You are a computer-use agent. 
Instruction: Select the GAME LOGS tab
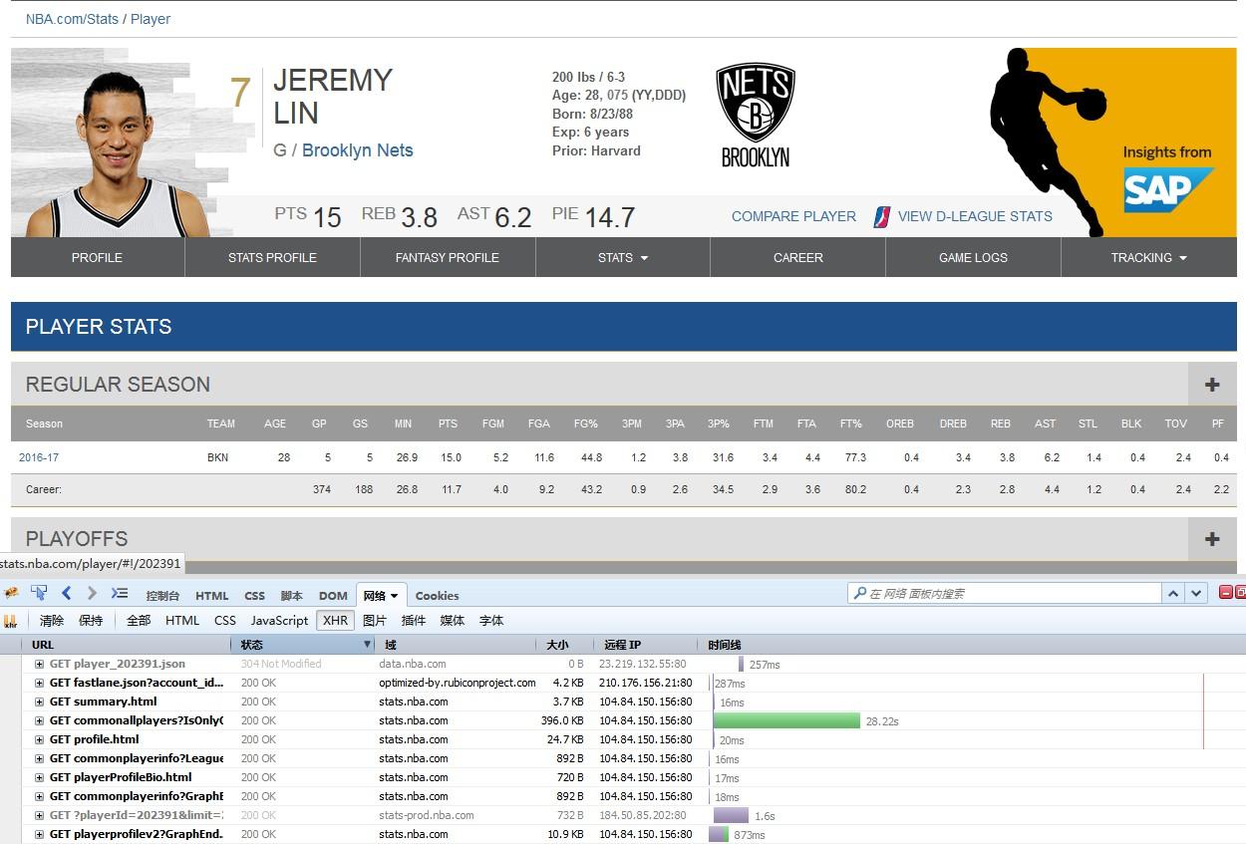click(x=973, y=257)
